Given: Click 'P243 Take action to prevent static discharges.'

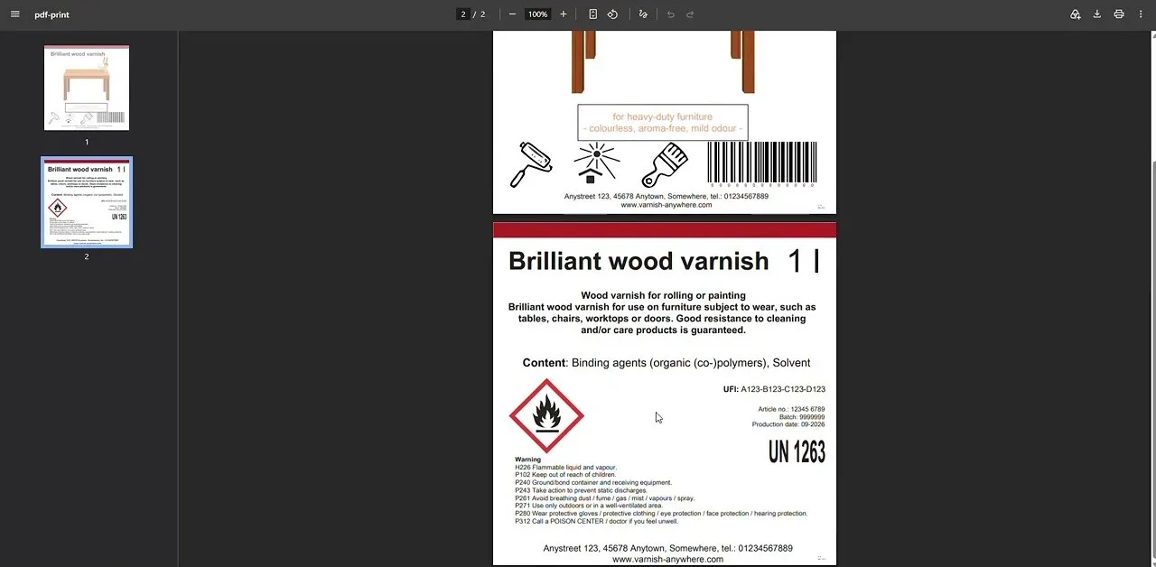Looking at the screenshot, I should click(583, 491).
